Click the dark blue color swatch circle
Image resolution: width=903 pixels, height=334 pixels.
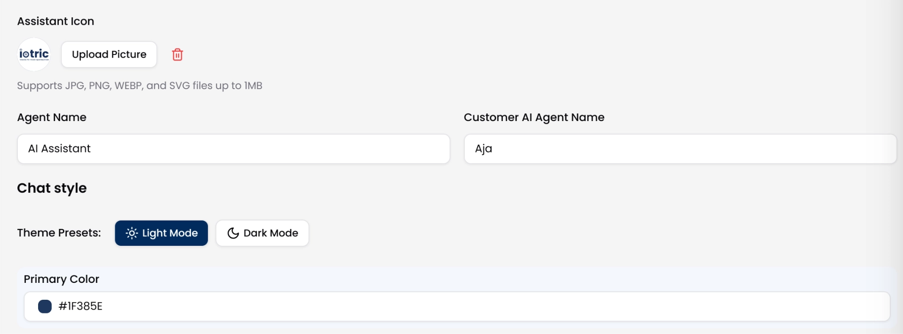click(45, 306)
